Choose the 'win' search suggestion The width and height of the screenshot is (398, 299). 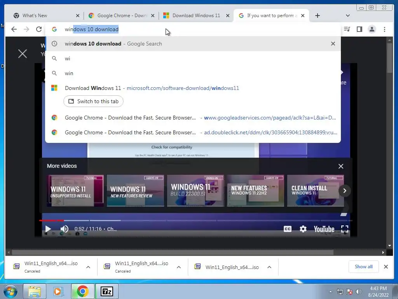coord(193,73)
